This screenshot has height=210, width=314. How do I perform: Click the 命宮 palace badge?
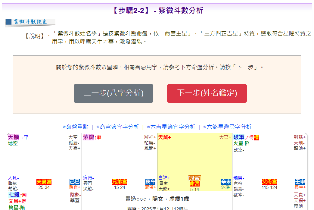point(194,183)
